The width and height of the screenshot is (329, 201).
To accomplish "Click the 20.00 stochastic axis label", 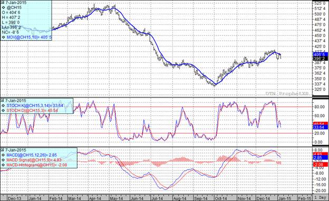I will coord(320,133).
